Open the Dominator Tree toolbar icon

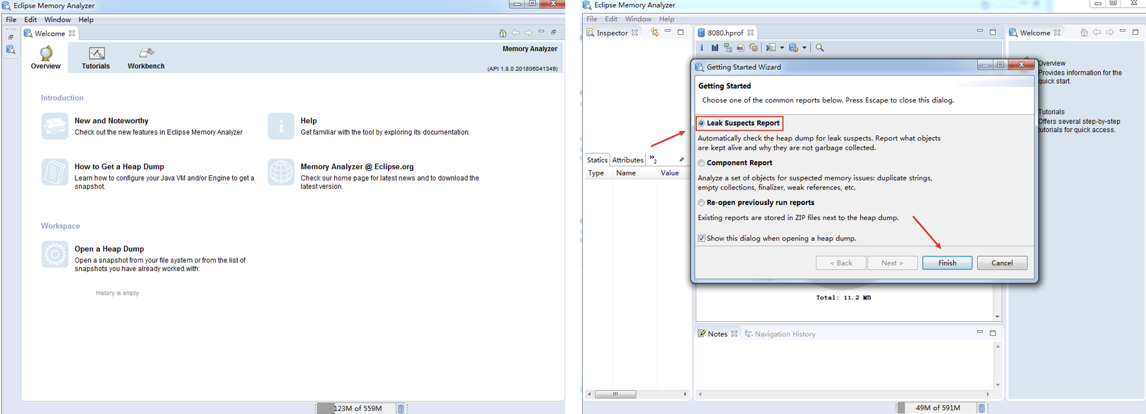[728, 48]
